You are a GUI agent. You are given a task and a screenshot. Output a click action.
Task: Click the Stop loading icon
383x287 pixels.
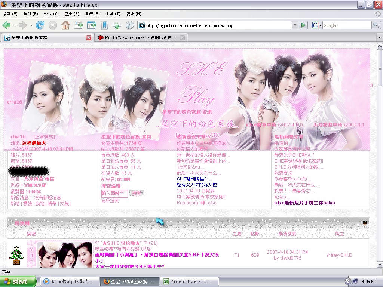click(53, 25)
